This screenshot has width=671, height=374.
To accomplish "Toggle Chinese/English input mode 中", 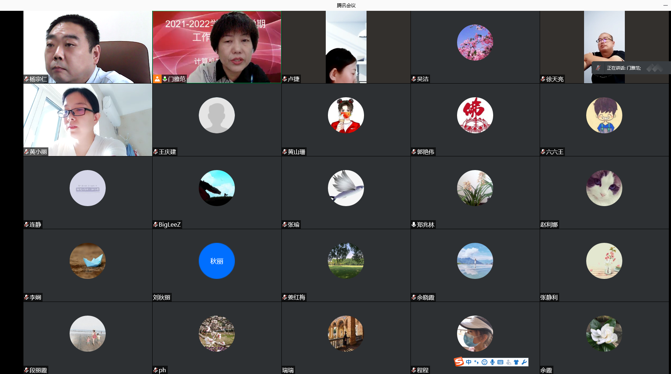I will coord(469,362).
